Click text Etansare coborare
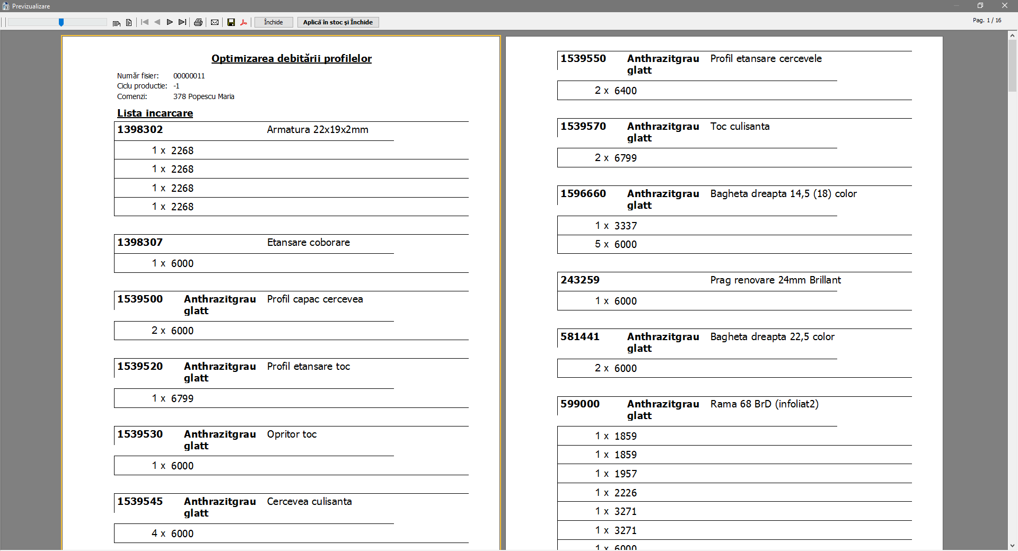This screenshot has height=551, width=1018. point(309,242)
